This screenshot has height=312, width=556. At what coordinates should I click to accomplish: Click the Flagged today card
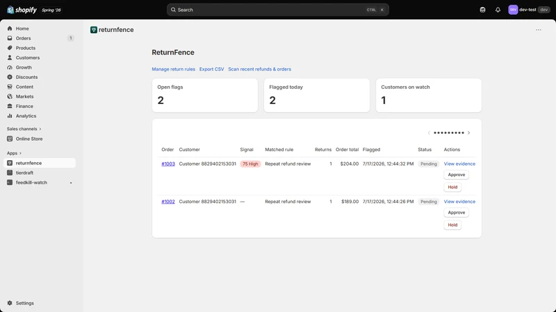[x=317, y=96]
